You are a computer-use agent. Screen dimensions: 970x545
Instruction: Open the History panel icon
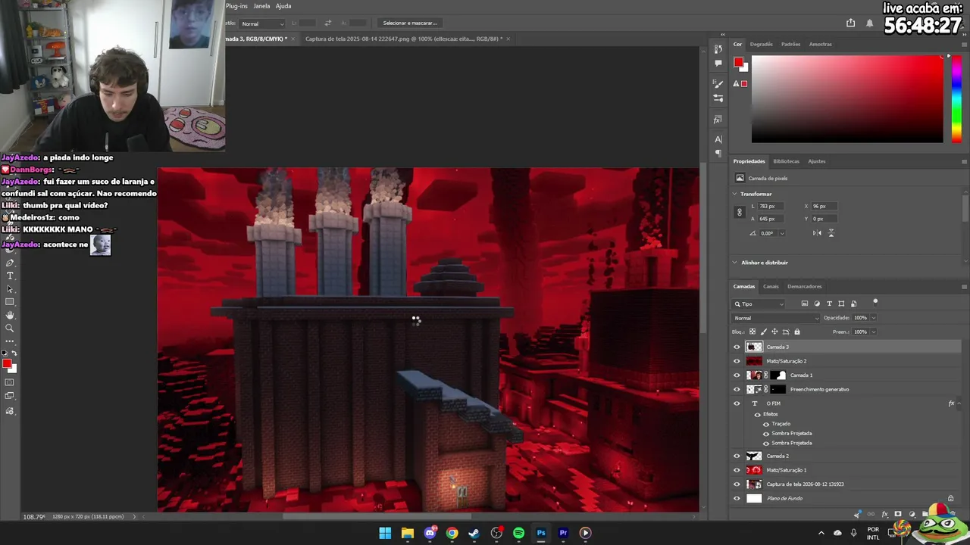coord(718,49)
